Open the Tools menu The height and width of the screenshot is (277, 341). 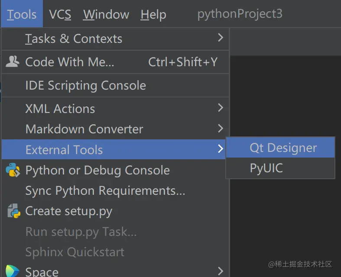pos(22,14)
